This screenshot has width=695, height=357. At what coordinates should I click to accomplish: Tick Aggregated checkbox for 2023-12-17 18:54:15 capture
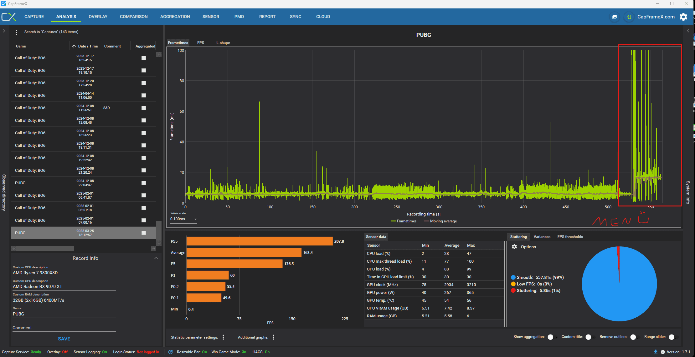click(144, 58)
